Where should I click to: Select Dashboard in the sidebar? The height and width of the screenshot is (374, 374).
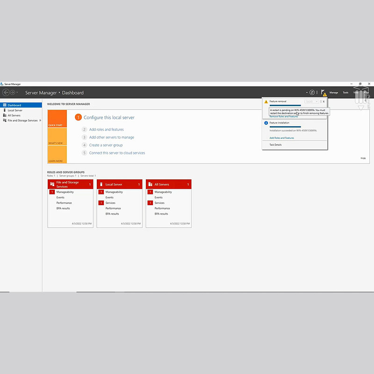(21, 105)
